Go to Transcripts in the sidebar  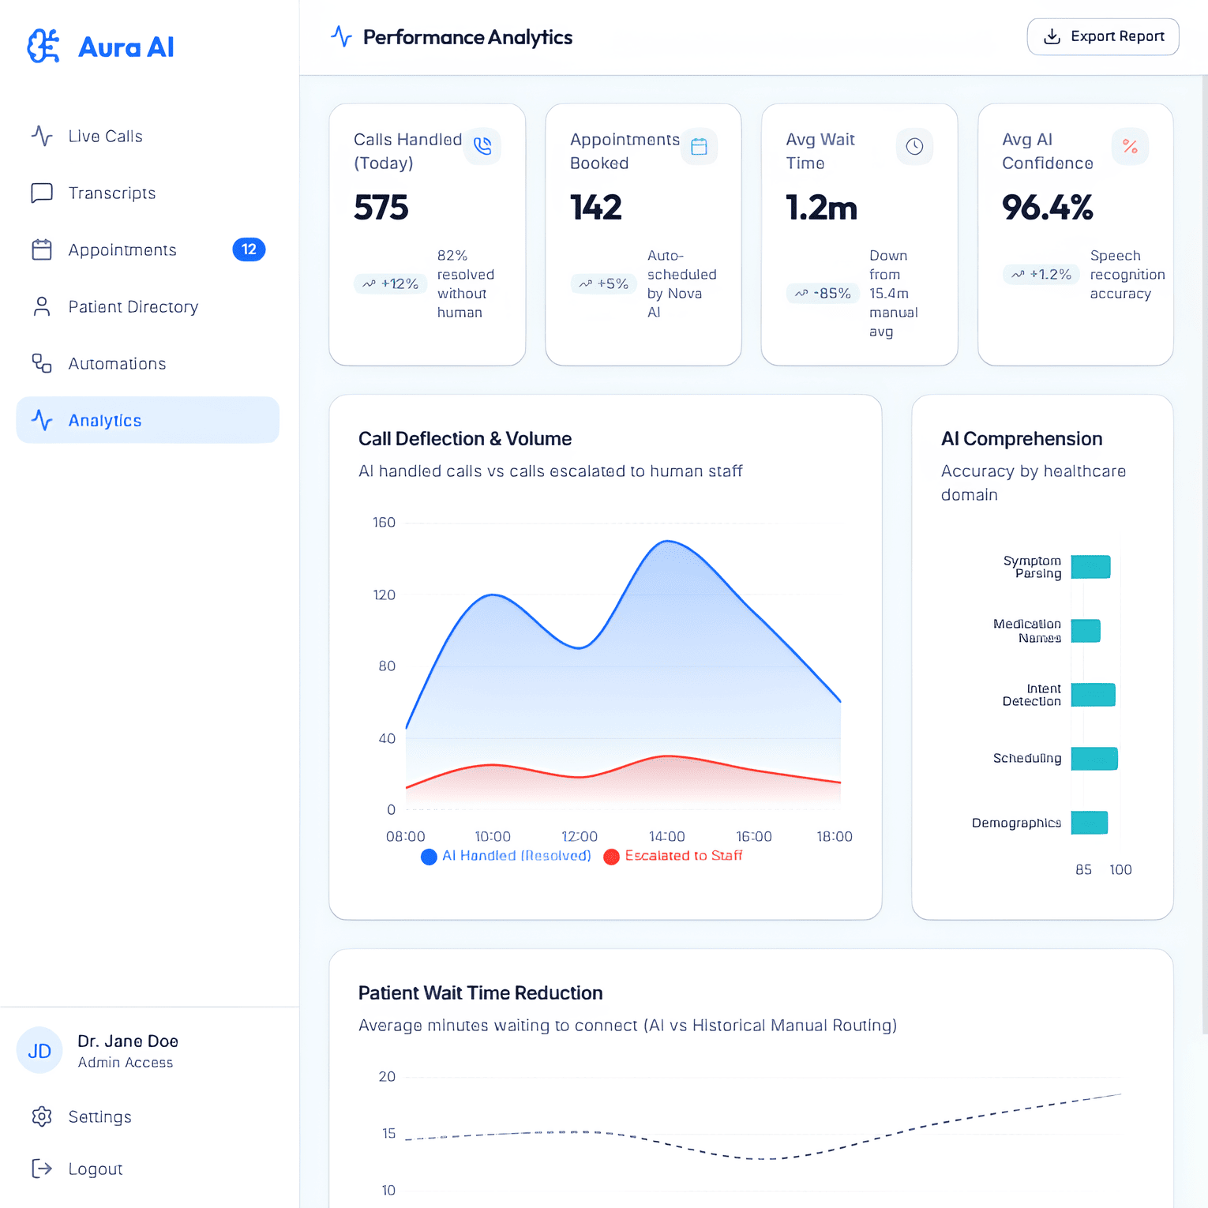(111, 193)
